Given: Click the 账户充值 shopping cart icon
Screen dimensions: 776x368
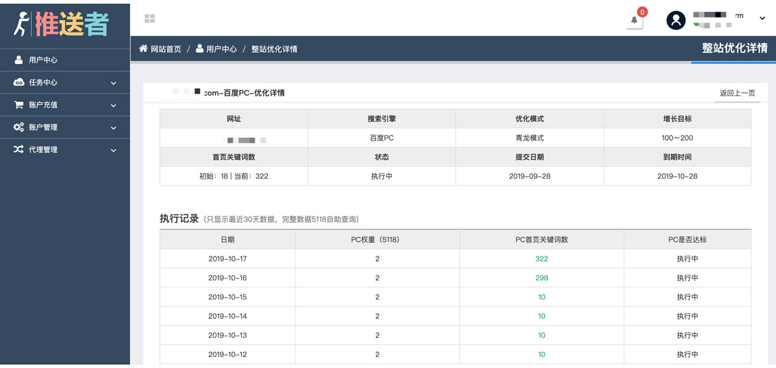Looking at the screenshot, I should click(x=19, y=105).
